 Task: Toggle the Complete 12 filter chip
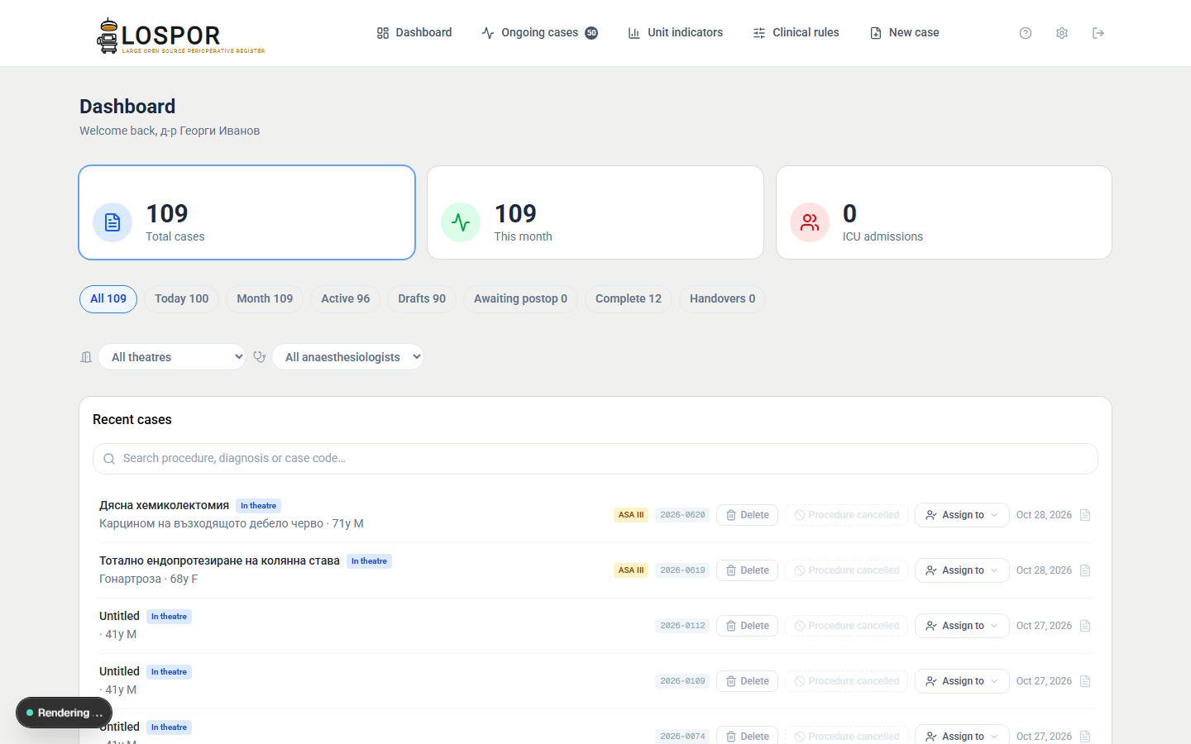coord(629,299)
